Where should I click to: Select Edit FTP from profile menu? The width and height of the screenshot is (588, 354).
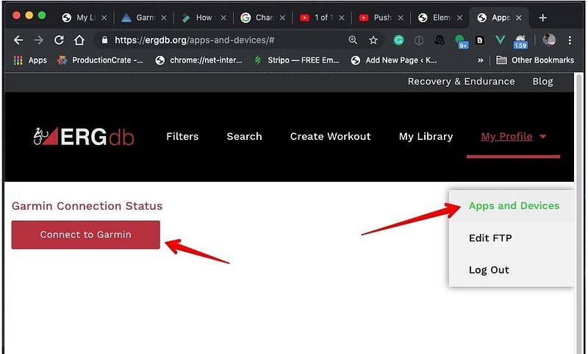click(490, 238)
